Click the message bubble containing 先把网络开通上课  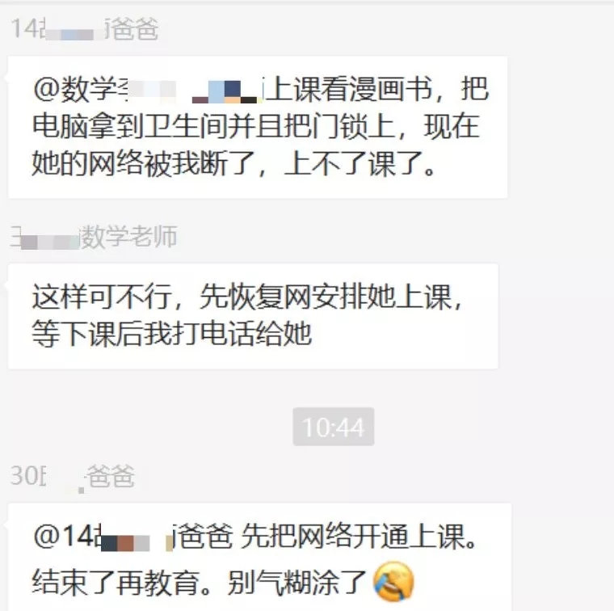[x=259, y=557]
